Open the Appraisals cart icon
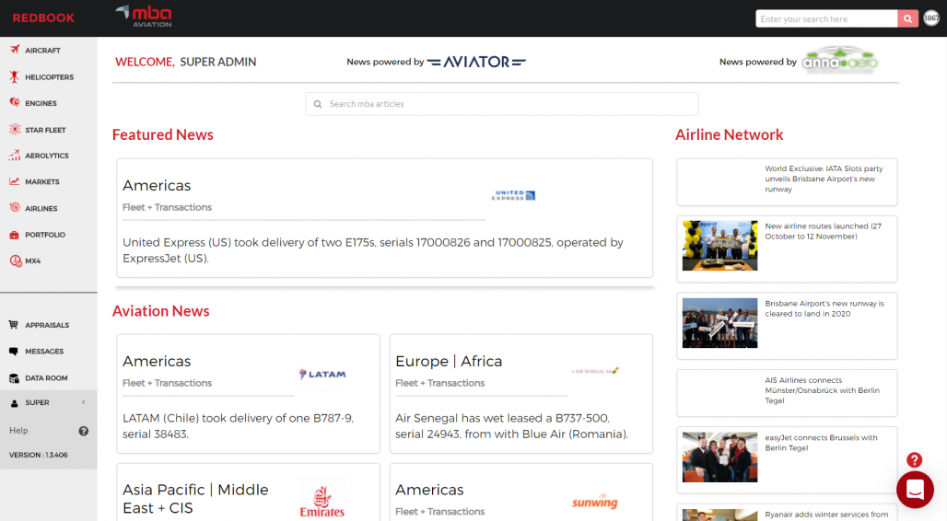Image resolution: width=947 pixels, height=521 pixels. click(13, 324)
